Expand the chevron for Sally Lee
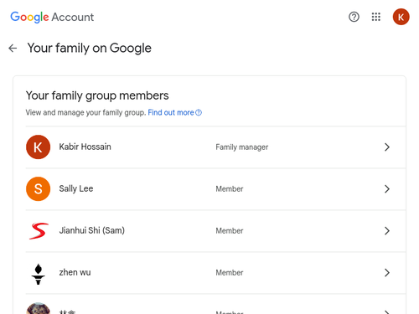Screen dimensions: 419x314 point(387,189)
